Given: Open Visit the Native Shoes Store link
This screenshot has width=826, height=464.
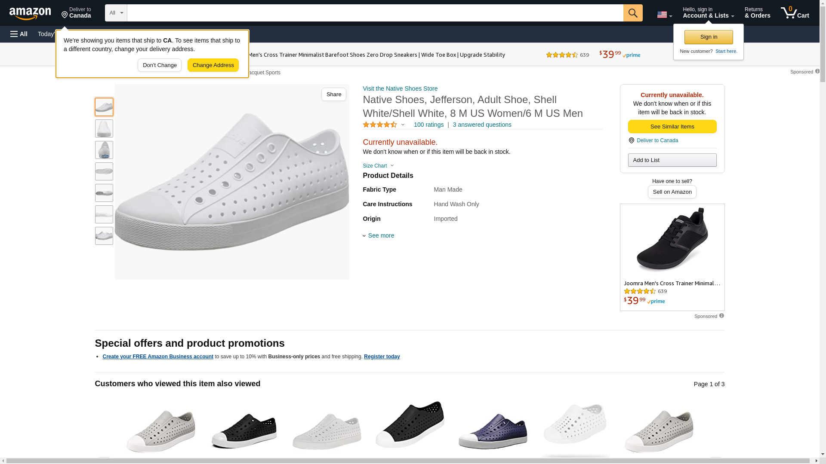Looking at the screenshot, I should pyautogui.click(x=400, y=89).
